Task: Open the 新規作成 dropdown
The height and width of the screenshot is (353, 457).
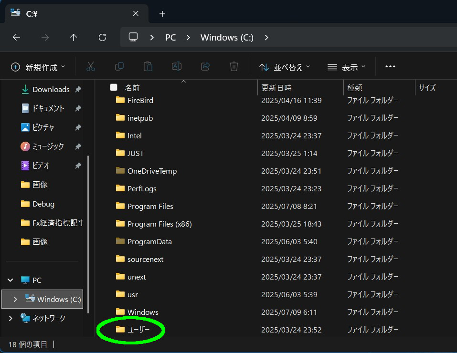Action: [38, 67]
